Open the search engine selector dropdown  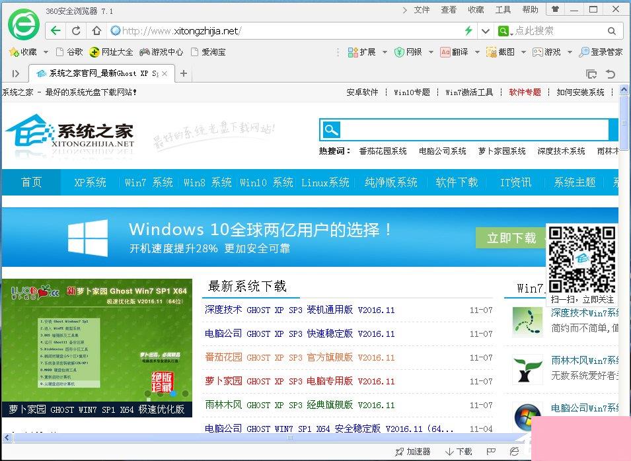[505, 31]
